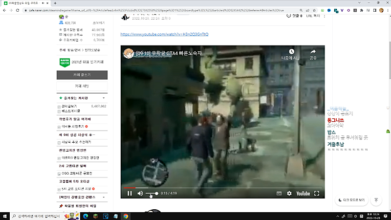The height and width of the screenshot is (220, 391).
Task: Adjust the video volume slider
Action: [x=152, y=194]
